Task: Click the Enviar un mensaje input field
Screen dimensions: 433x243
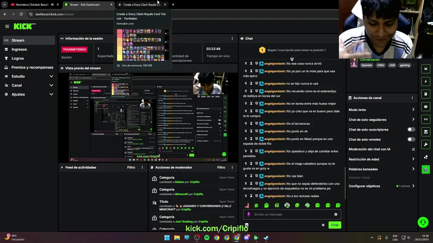Action: point(292,214)
